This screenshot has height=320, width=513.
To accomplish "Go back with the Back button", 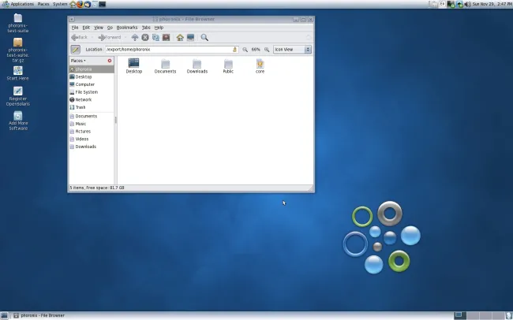I will [80, 37].
